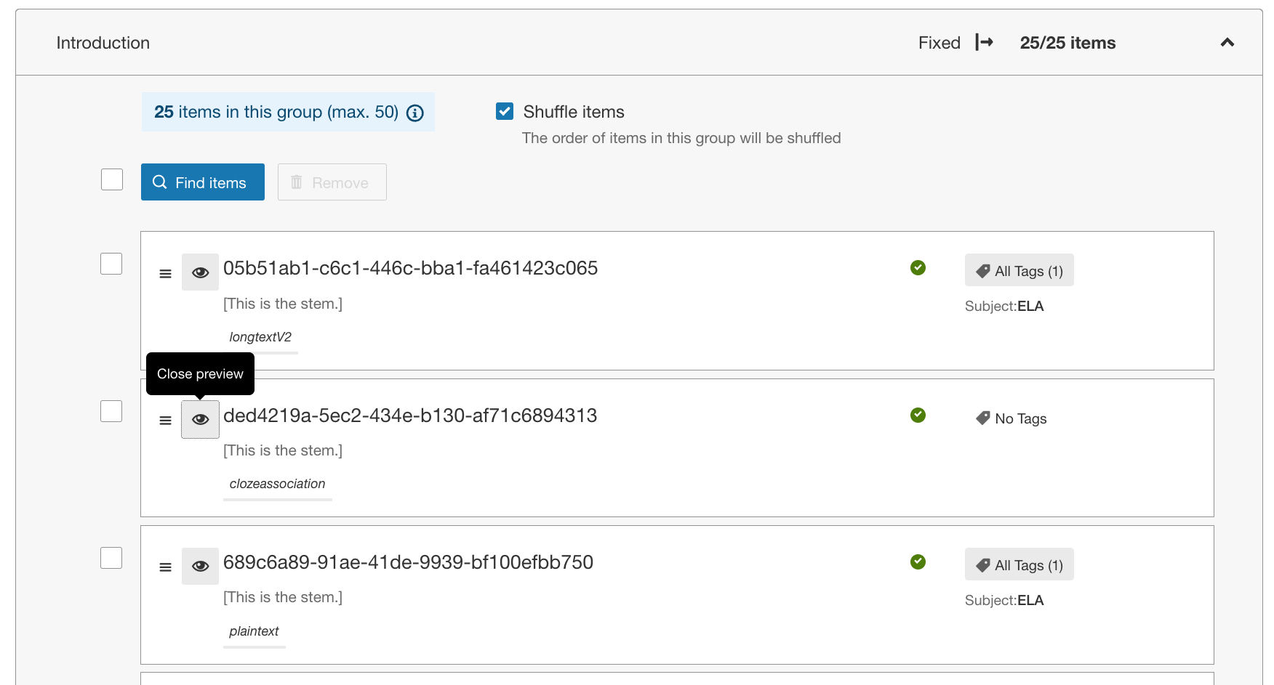Click Subject:ELA tag under item 689c6a89
The width and height of the screenshot is (1274, 685).
1004,601
